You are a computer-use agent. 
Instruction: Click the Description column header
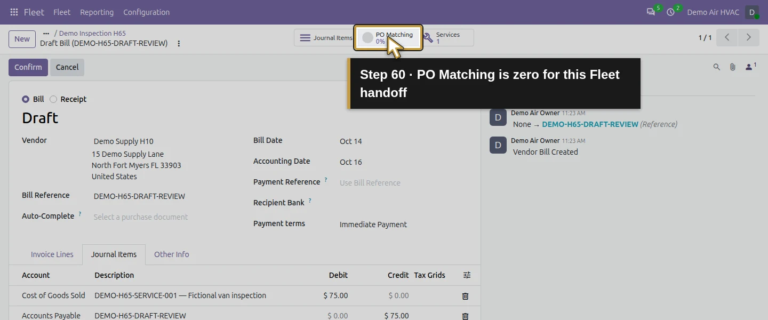(x=114, y=275)
